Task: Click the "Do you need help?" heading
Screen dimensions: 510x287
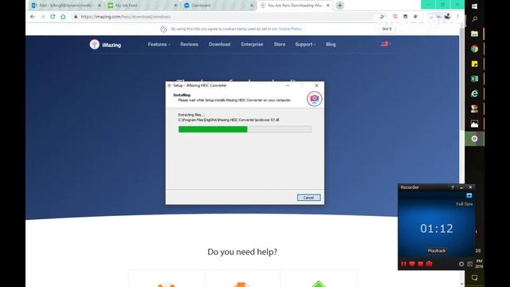Action: tap(242, 252)
